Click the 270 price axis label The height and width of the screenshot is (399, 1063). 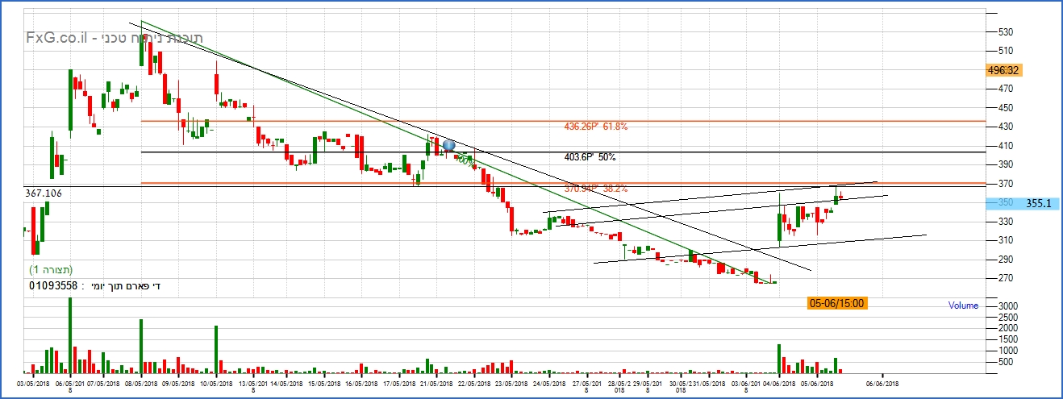pos(1006,278)
